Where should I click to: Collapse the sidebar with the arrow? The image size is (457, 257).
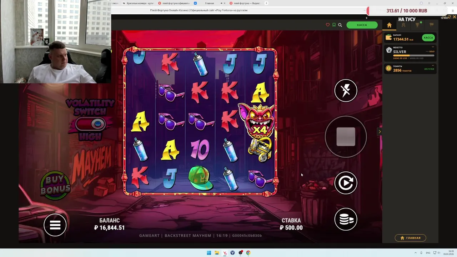pos(380,132)
